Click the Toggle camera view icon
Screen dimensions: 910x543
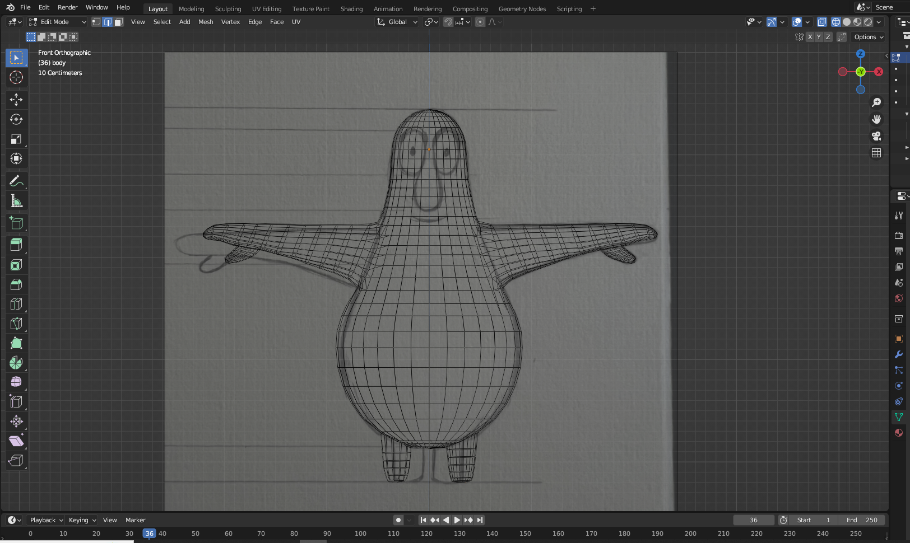[x=876, y=136]
